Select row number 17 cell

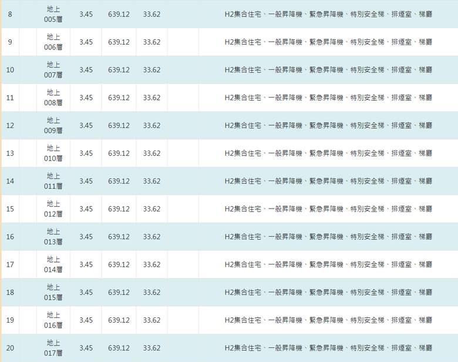point(10,264)
